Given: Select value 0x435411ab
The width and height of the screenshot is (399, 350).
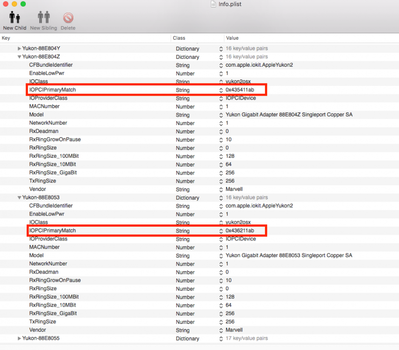Looking at the screenshot, I should pos(240,90).
